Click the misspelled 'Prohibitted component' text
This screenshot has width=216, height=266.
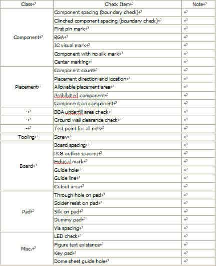(80, 96)
